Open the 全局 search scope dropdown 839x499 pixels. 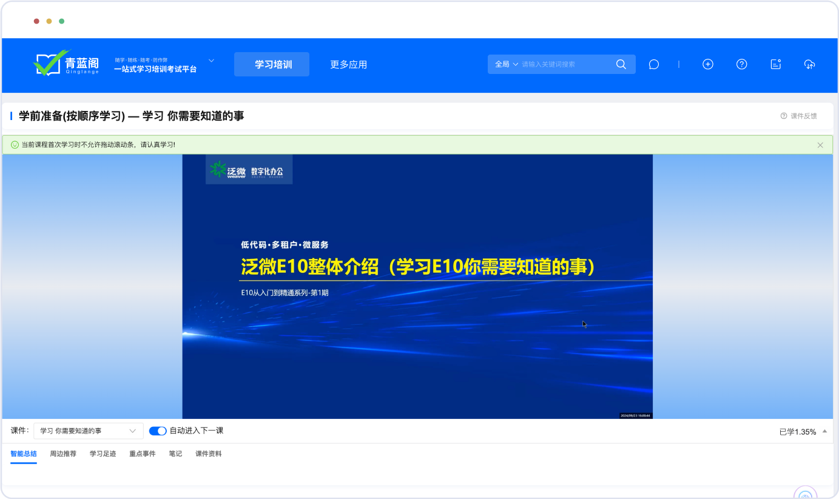(507, 64)
